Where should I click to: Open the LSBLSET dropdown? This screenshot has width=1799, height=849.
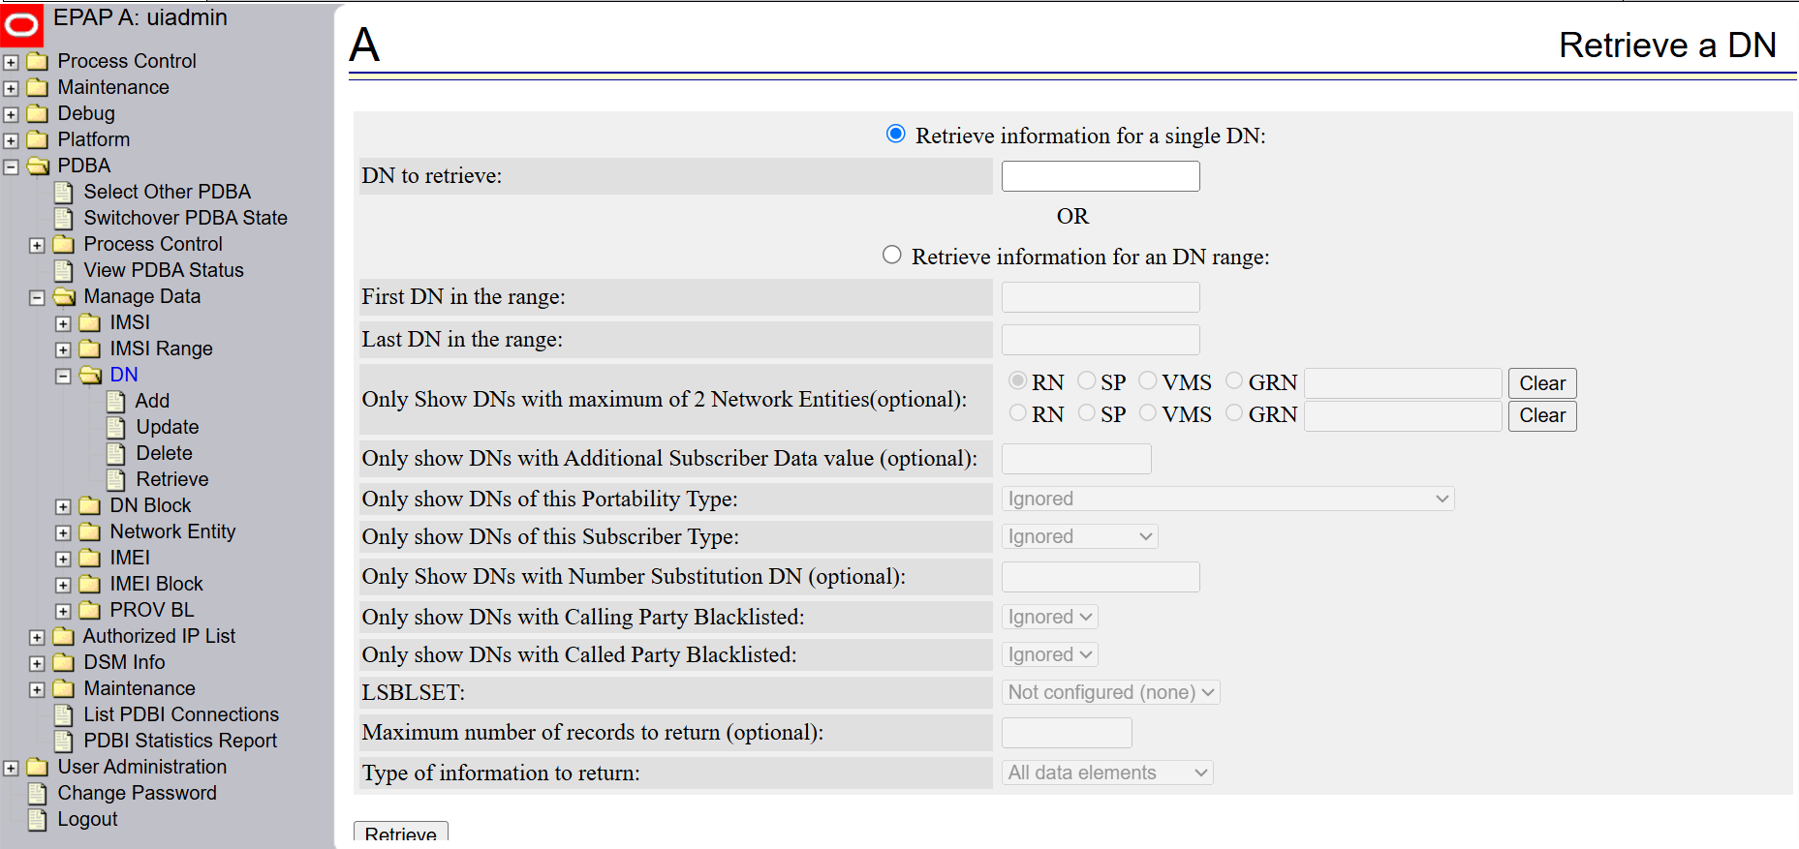(1111, 692)
